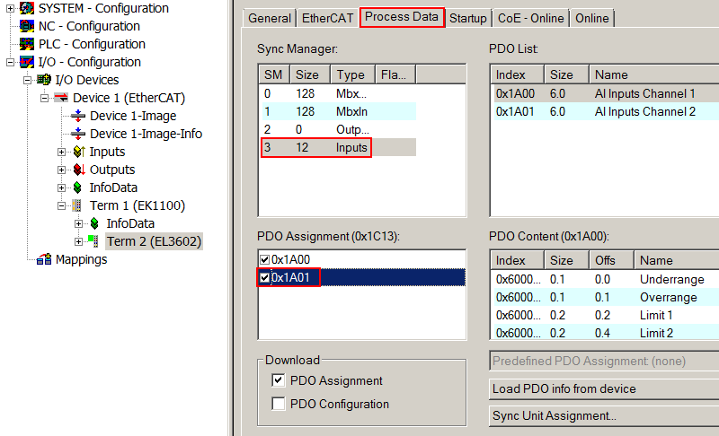Image resolution: width=719 pixels, height=436 pixels.
Task: Select the Underrange PDO content row
Action: point(605,280)
